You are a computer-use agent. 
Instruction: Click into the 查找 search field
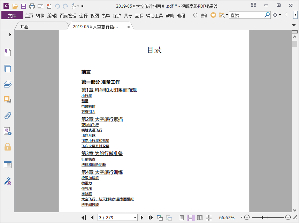[x=247, y=15]
